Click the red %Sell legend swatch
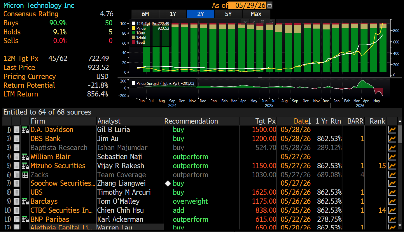This screenshot has height=232, width=404. click(134, 42)
